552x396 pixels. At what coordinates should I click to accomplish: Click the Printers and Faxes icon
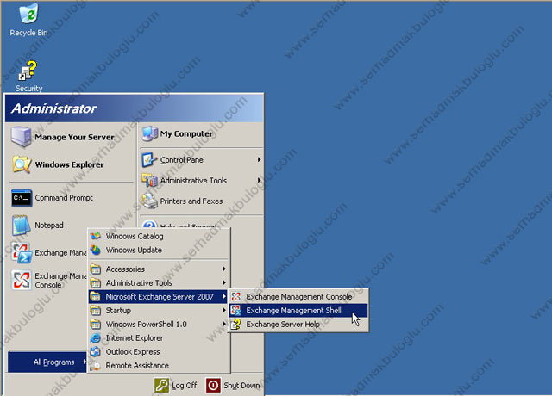pos(149,201)
